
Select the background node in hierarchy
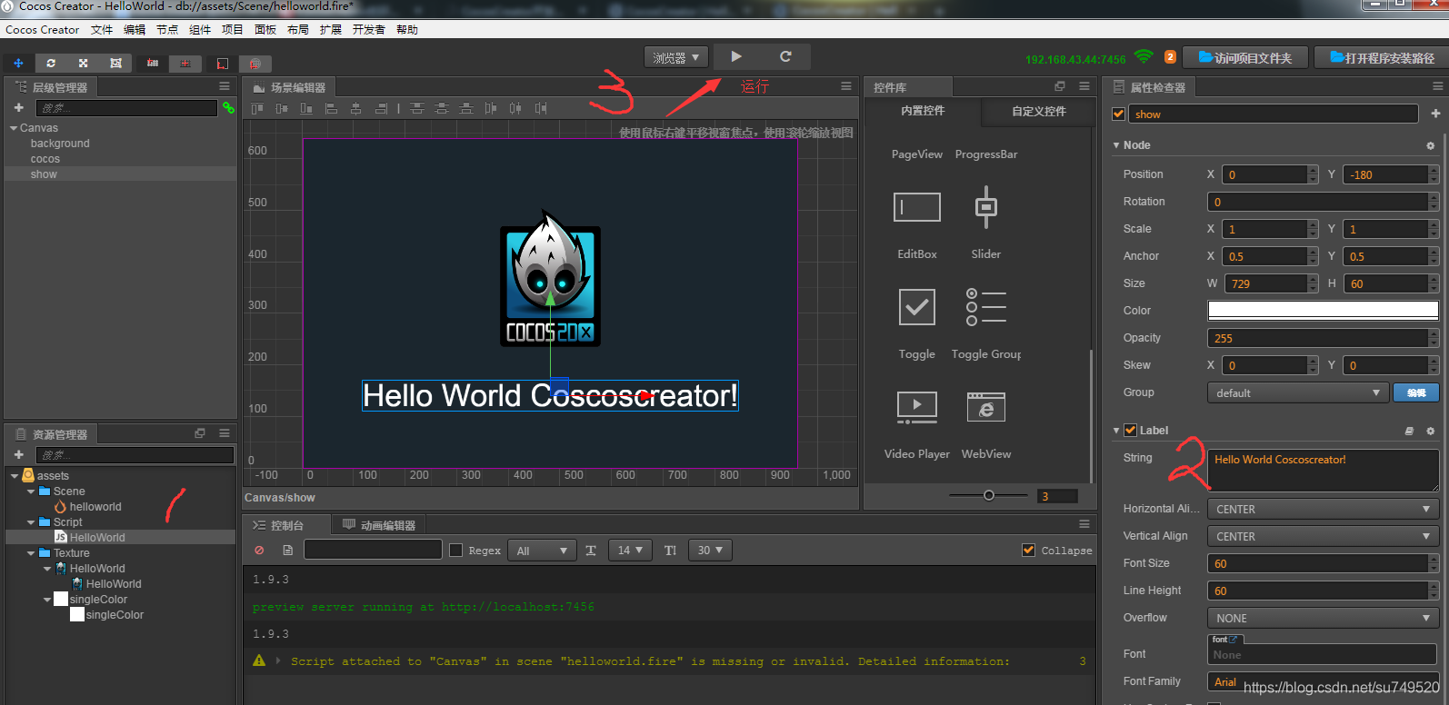pyautogui.click(x=60, y=144)
